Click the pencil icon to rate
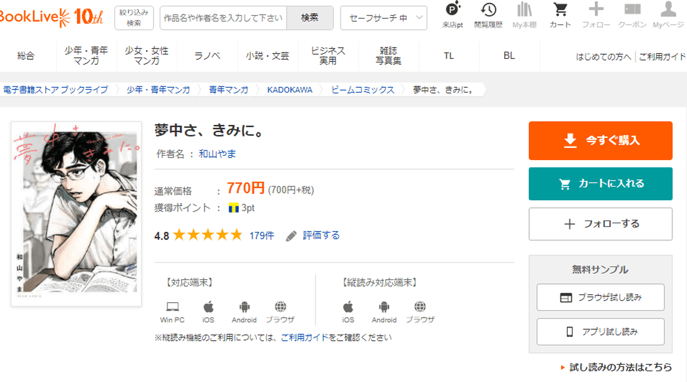This screenshot has height=382, width=687. pyautogui.click(x=291, y=236)
